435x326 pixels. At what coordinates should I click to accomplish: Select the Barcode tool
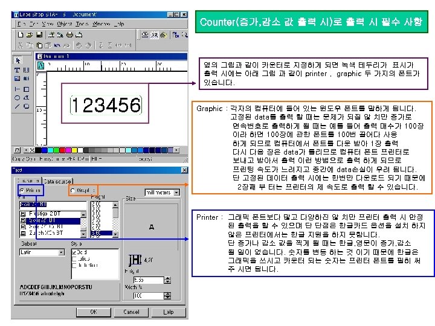[x=27, y=70]
